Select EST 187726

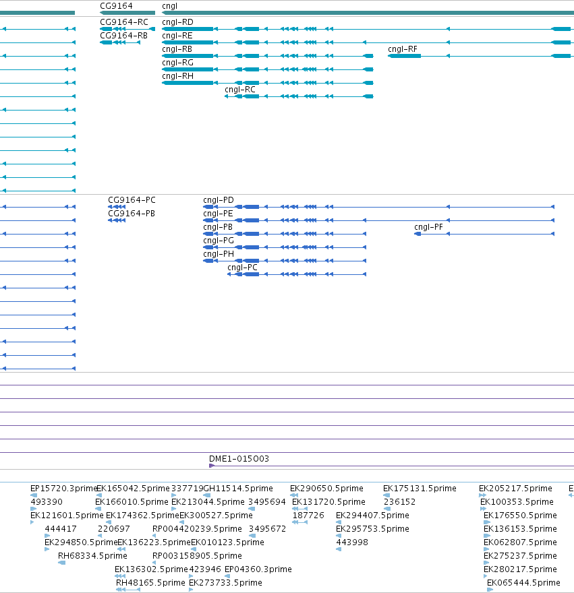click(308, 515)
